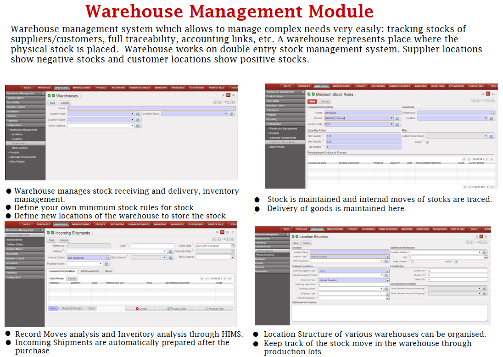This screenshot has height=357, width=503.
Task: Click search icon next to Latest procurement
Action: (492, 136)
